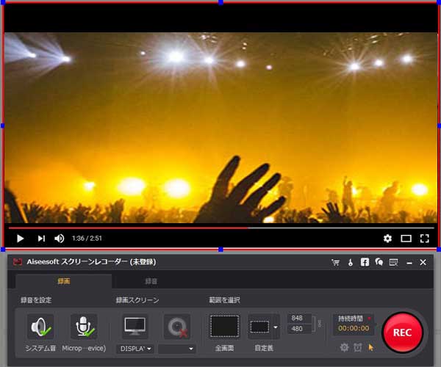The width and height of the screenshot is (441, 367).
Task: Toggle microphone audio recording
Action: (84, 327)
